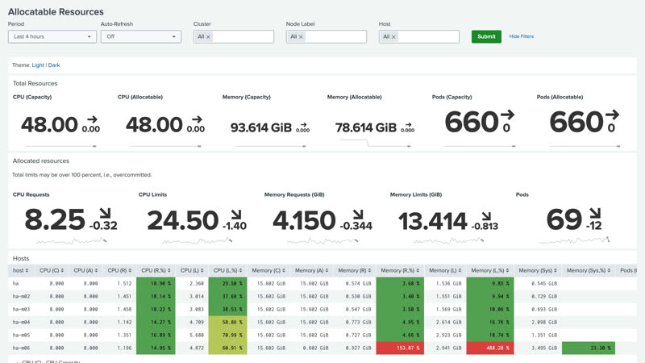Sort the table by host column
The height and width of the screenshot is (363, 645).
(x=21, y=270)
